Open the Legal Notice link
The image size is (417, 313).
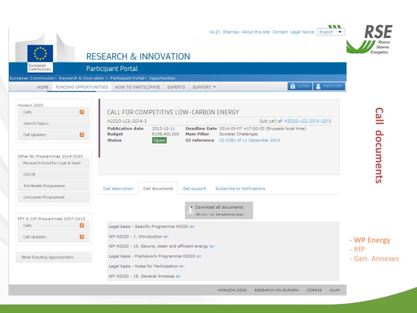[x=302, y=32]
